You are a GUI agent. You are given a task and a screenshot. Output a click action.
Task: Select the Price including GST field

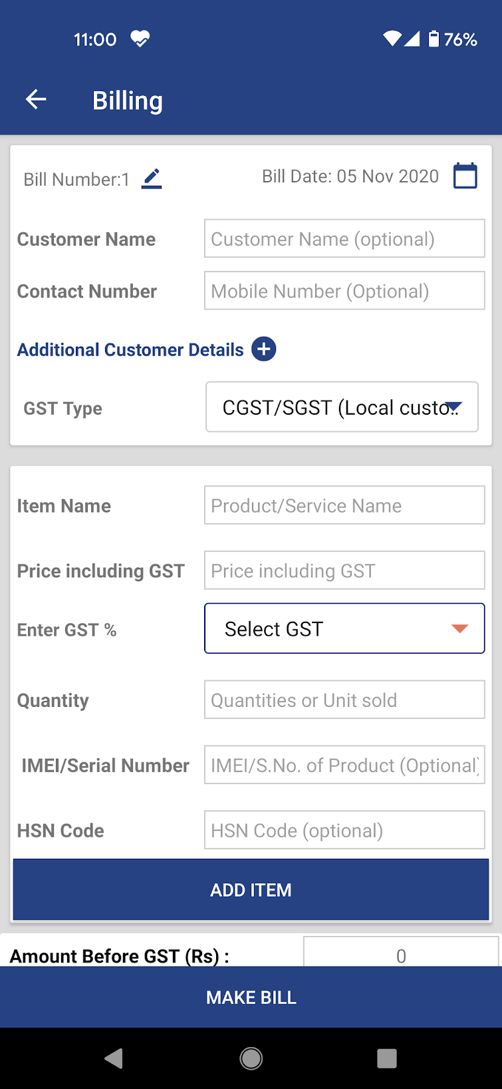(344, 571)
